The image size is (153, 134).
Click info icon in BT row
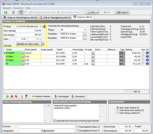(x=147, y=64)
